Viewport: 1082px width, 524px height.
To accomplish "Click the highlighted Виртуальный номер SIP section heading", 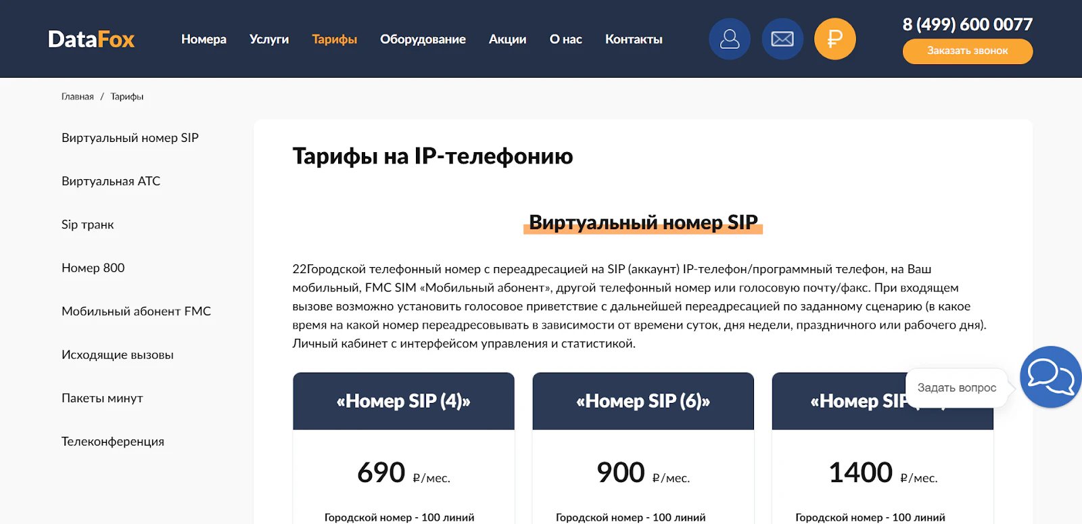I will [x=643, y=222].
